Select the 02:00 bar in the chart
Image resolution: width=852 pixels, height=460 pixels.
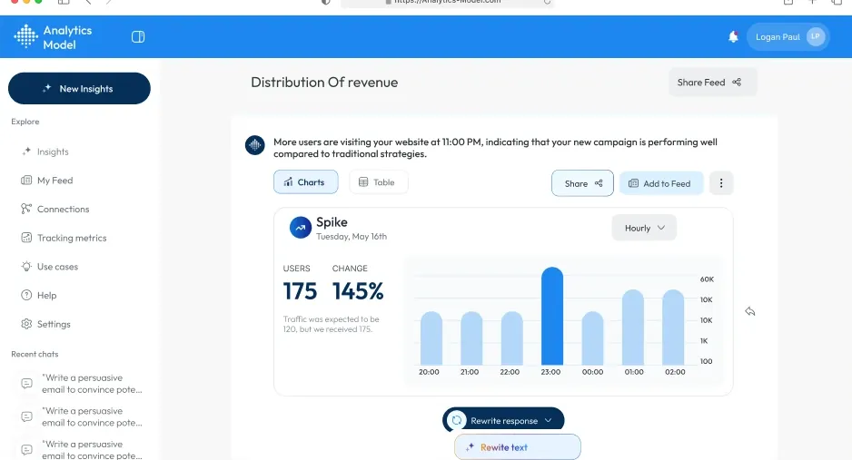[673, 328]
